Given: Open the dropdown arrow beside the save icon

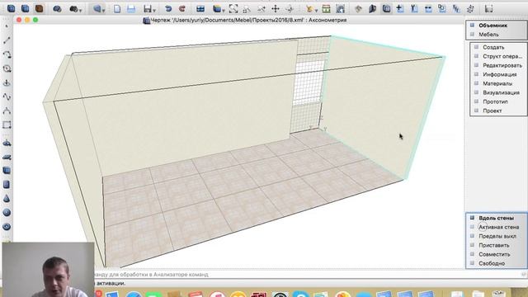Looking at the screenshot, I should (154, 11).
